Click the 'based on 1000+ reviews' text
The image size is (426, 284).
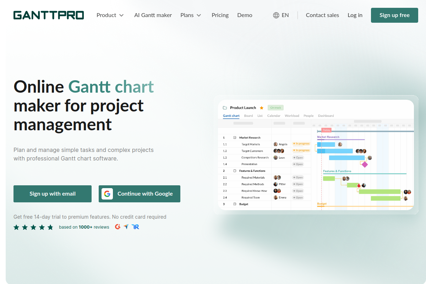[84, 227]
